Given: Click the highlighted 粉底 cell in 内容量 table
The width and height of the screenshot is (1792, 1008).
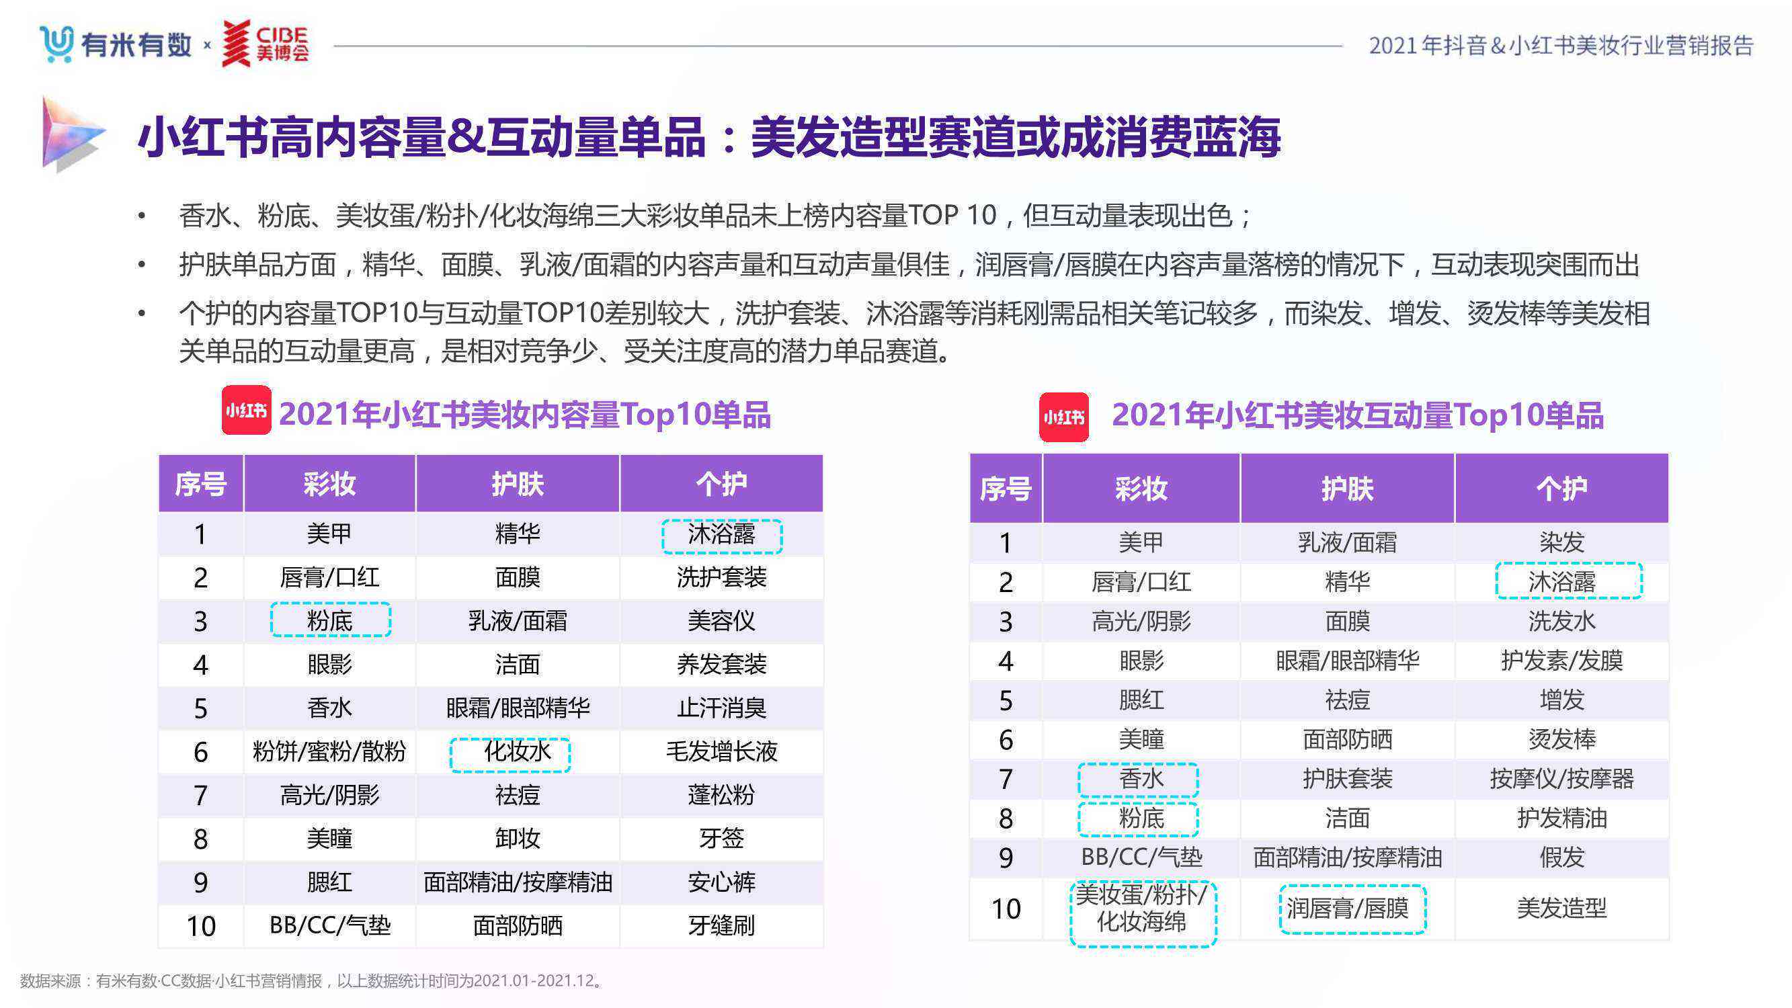Looking at the screenshot, I should 331,620.
